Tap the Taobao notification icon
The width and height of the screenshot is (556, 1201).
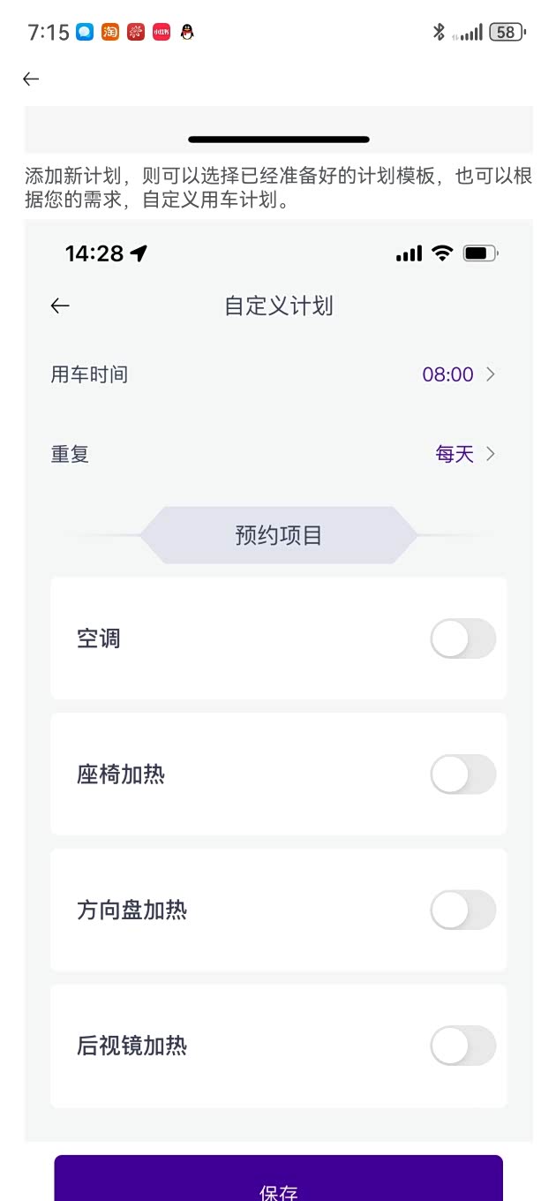point(110,33)
